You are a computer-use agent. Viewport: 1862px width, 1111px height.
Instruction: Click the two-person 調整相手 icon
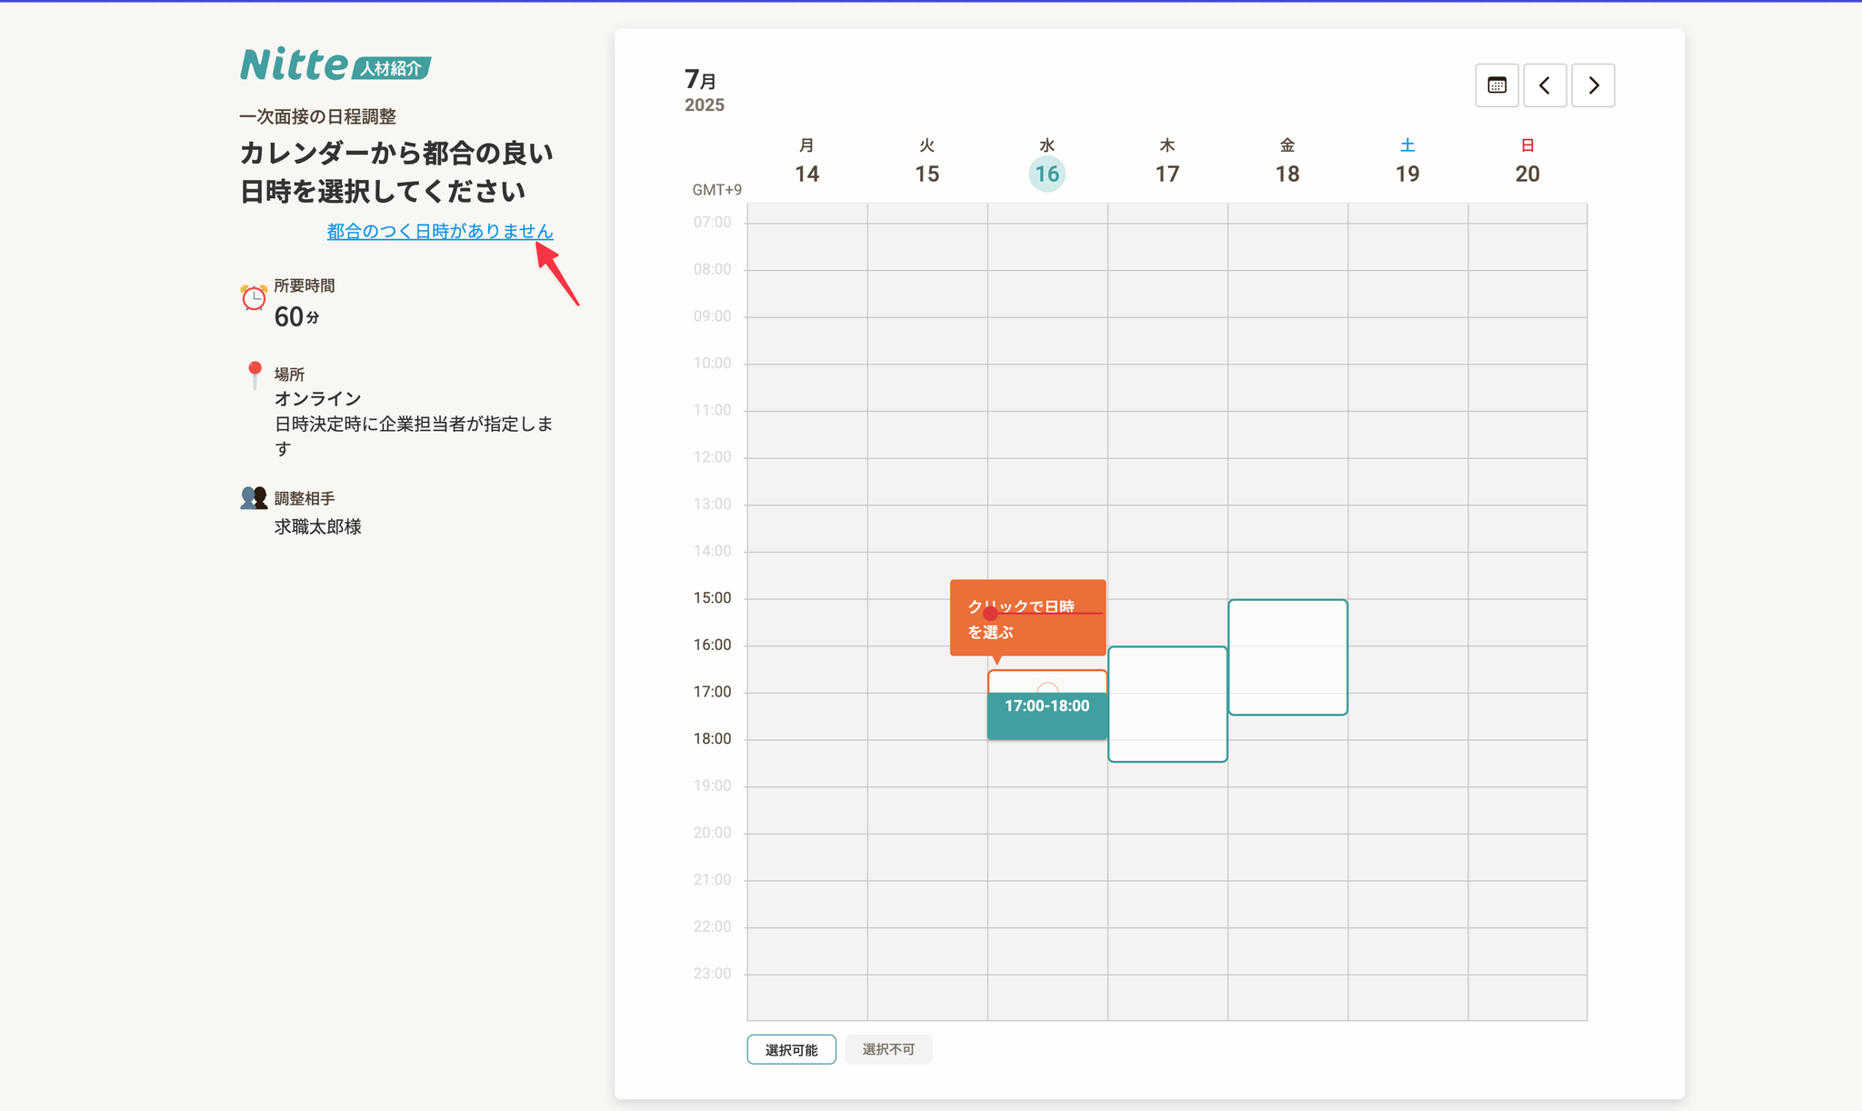pyautogui.click(x=254, y=497)
